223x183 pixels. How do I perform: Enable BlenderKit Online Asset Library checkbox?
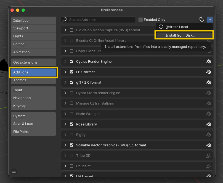71,40
